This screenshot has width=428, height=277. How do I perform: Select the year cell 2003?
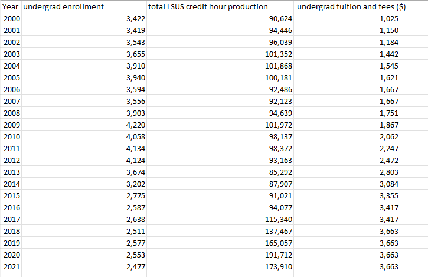click(11, 54)
